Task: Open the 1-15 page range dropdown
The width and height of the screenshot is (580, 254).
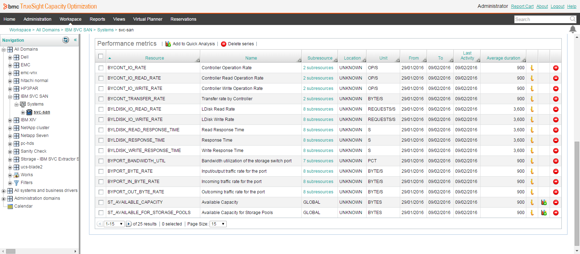Action: click(114, 224)
